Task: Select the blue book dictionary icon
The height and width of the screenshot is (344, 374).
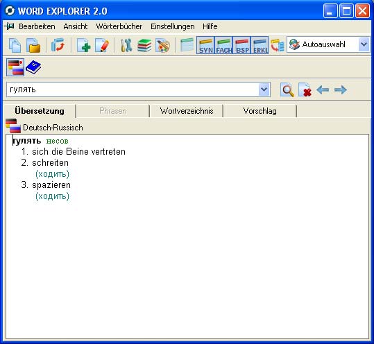Action: pos(33,67)
